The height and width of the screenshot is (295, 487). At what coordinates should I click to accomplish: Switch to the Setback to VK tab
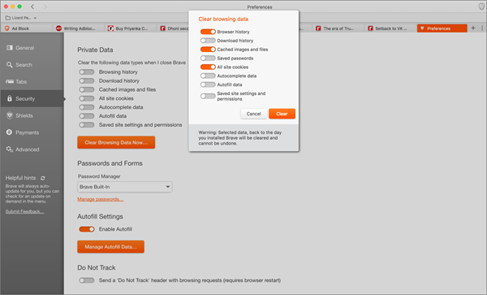390,28
